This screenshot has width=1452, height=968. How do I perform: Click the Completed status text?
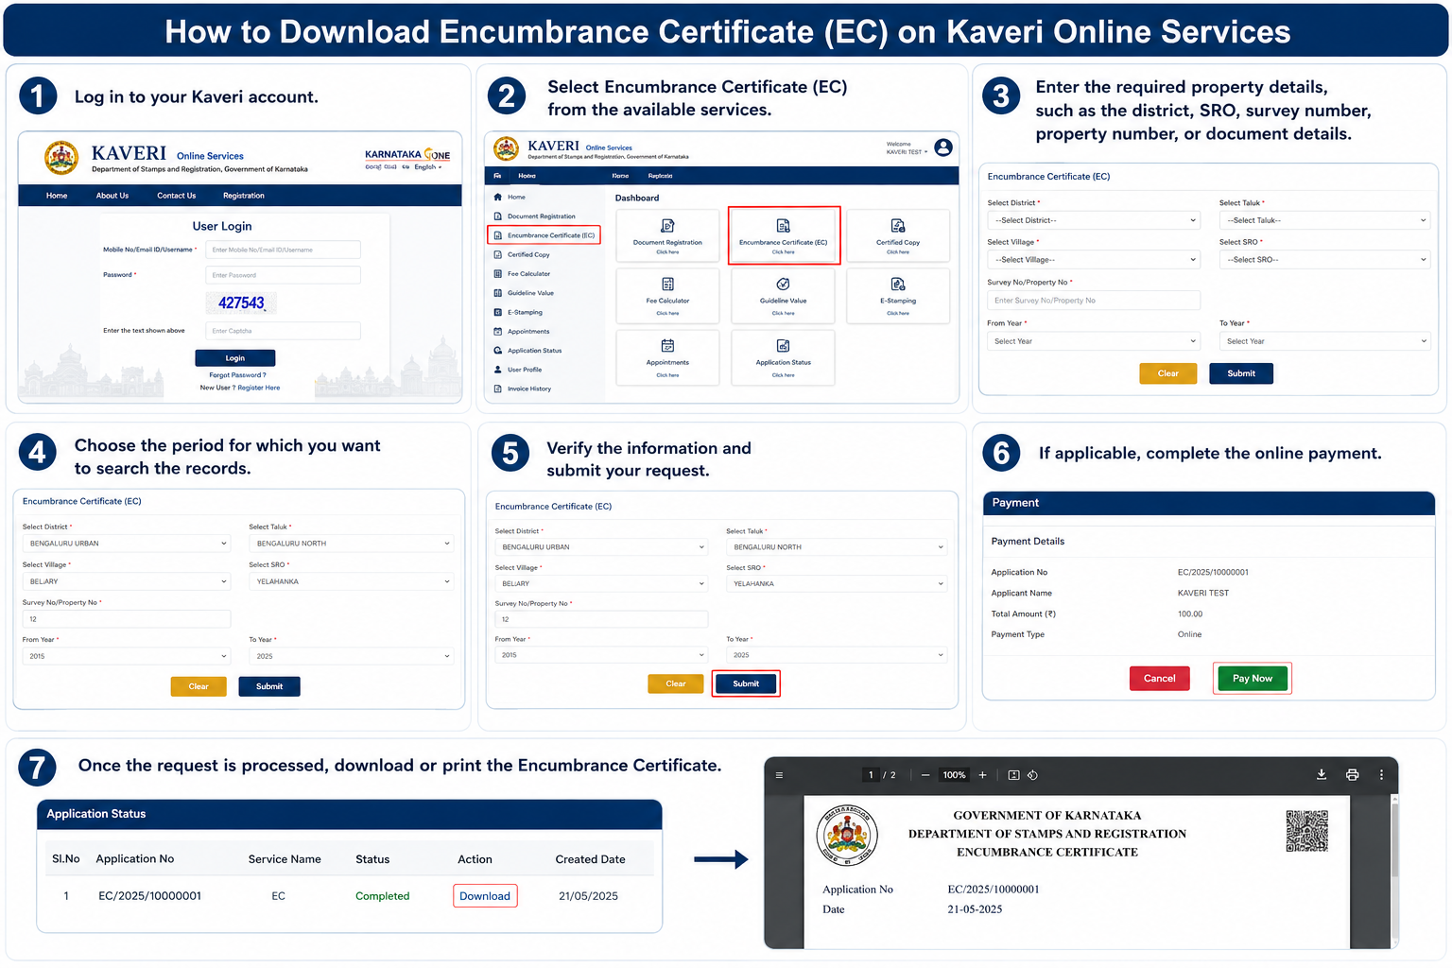pyautogui.click(x=383, y=896)
